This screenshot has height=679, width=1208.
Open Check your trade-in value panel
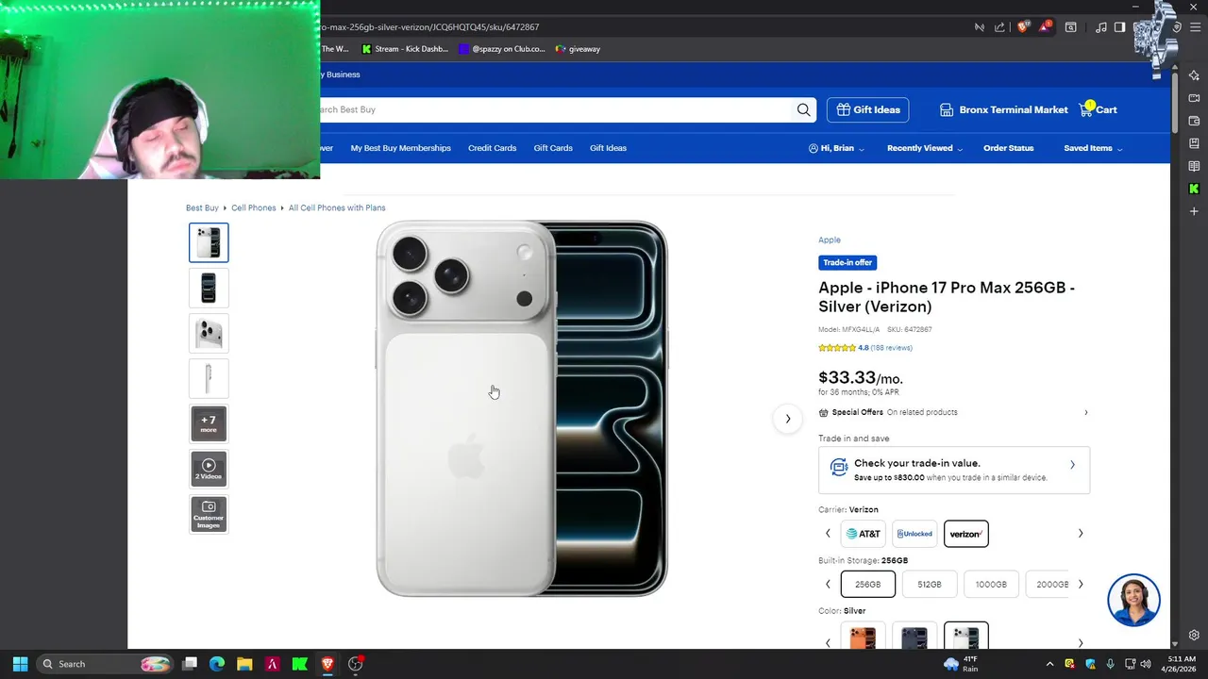954,470
